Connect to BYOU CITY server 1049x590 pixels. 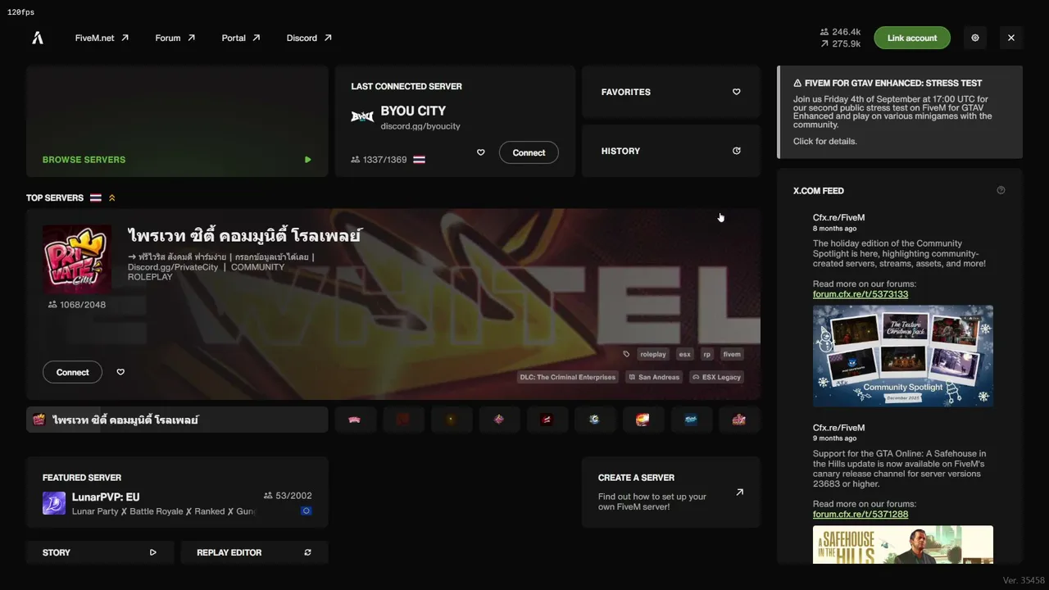529,152
